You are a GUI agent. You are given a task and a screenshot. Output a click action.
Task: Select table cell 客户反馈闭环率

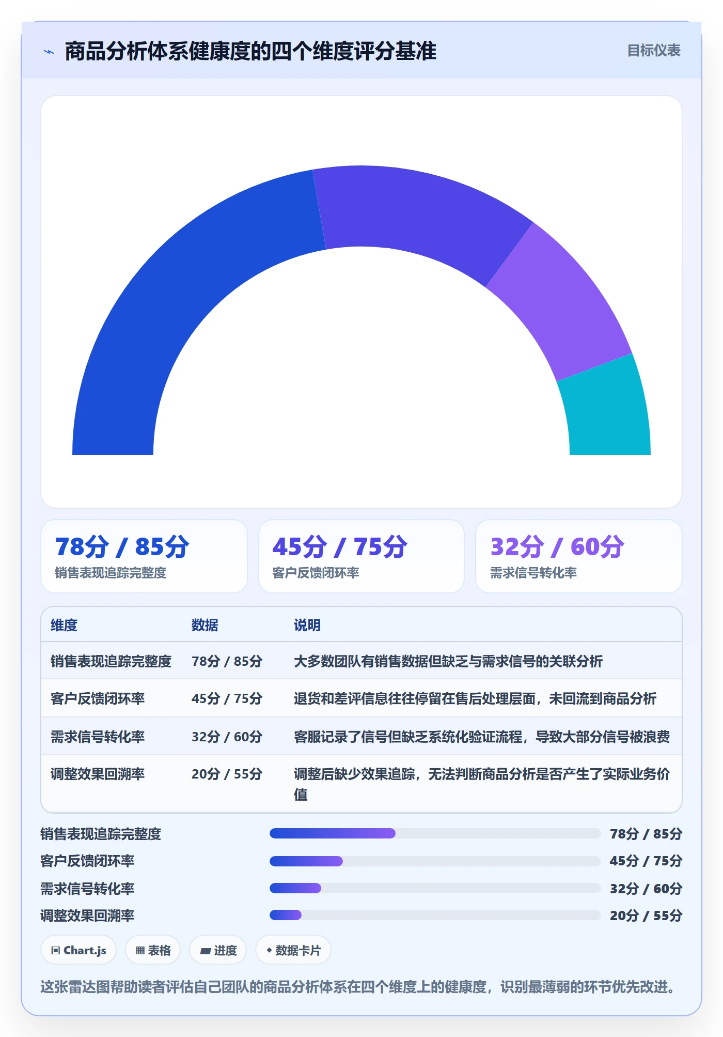pyautogui.click(x=98, y=698)
